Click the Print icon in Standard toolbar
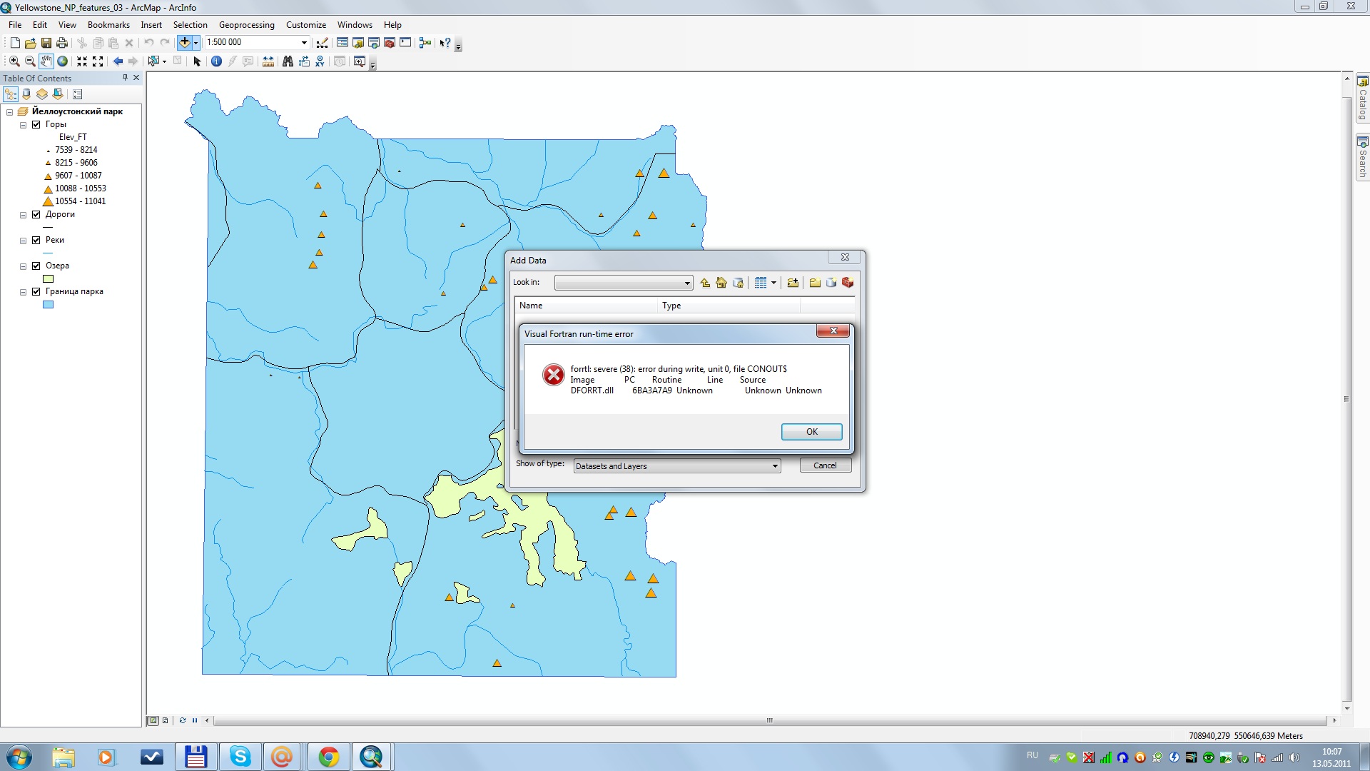 click(x=62, y=43)
